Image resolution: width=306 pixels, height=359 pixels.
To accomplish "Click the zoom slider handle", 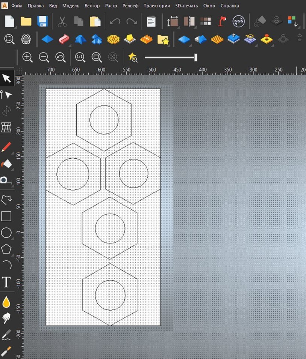I will (196, 57).
